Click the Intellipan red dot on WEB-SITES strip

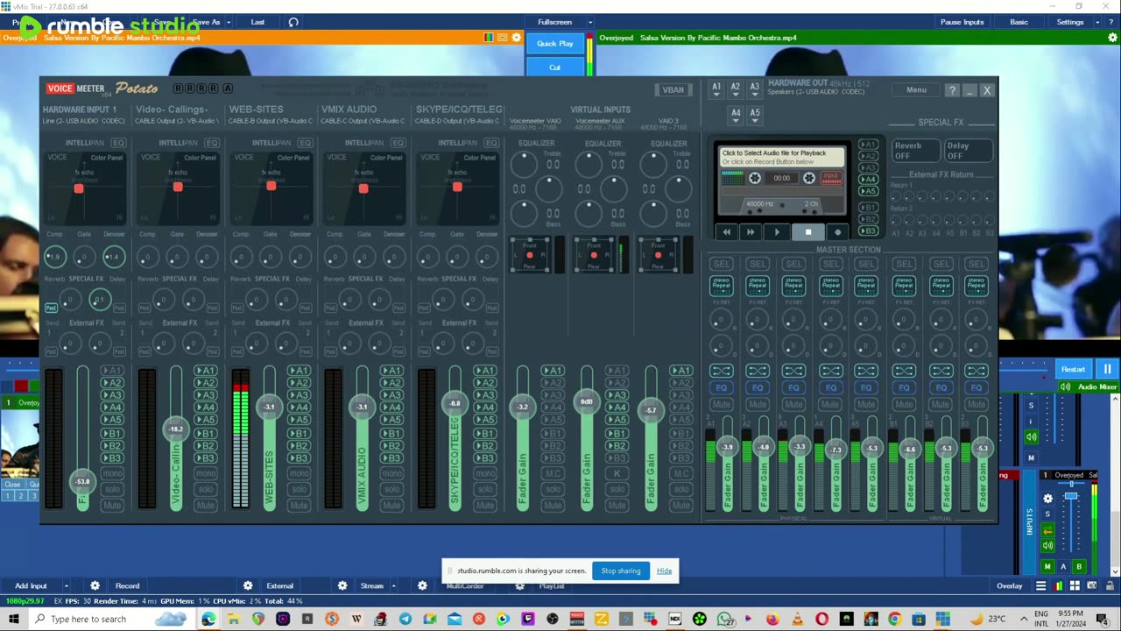tap(271, 186)
